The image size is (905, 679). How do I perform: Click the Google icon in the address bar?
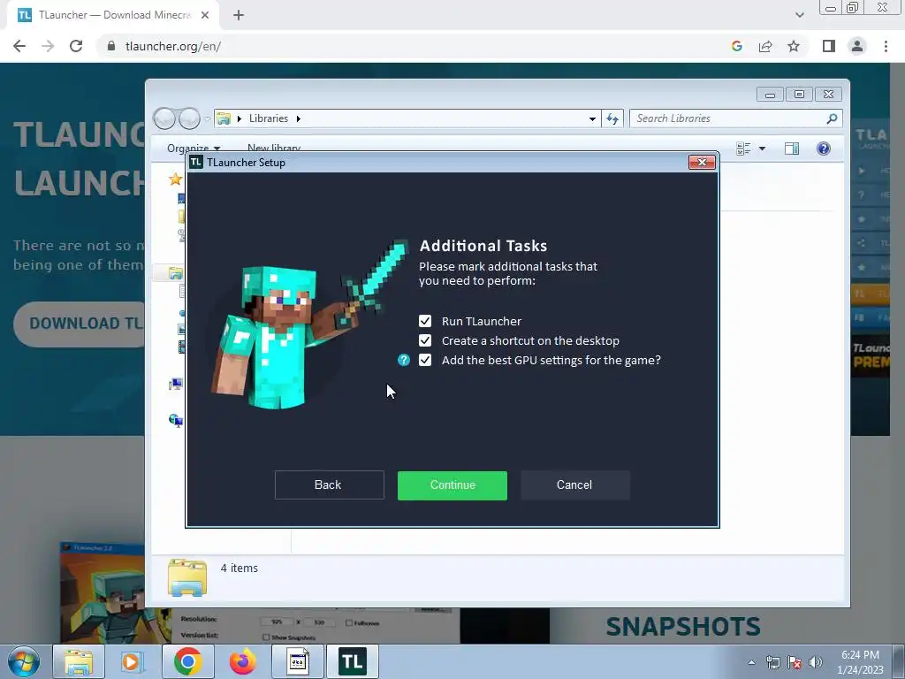pos(736,46)
